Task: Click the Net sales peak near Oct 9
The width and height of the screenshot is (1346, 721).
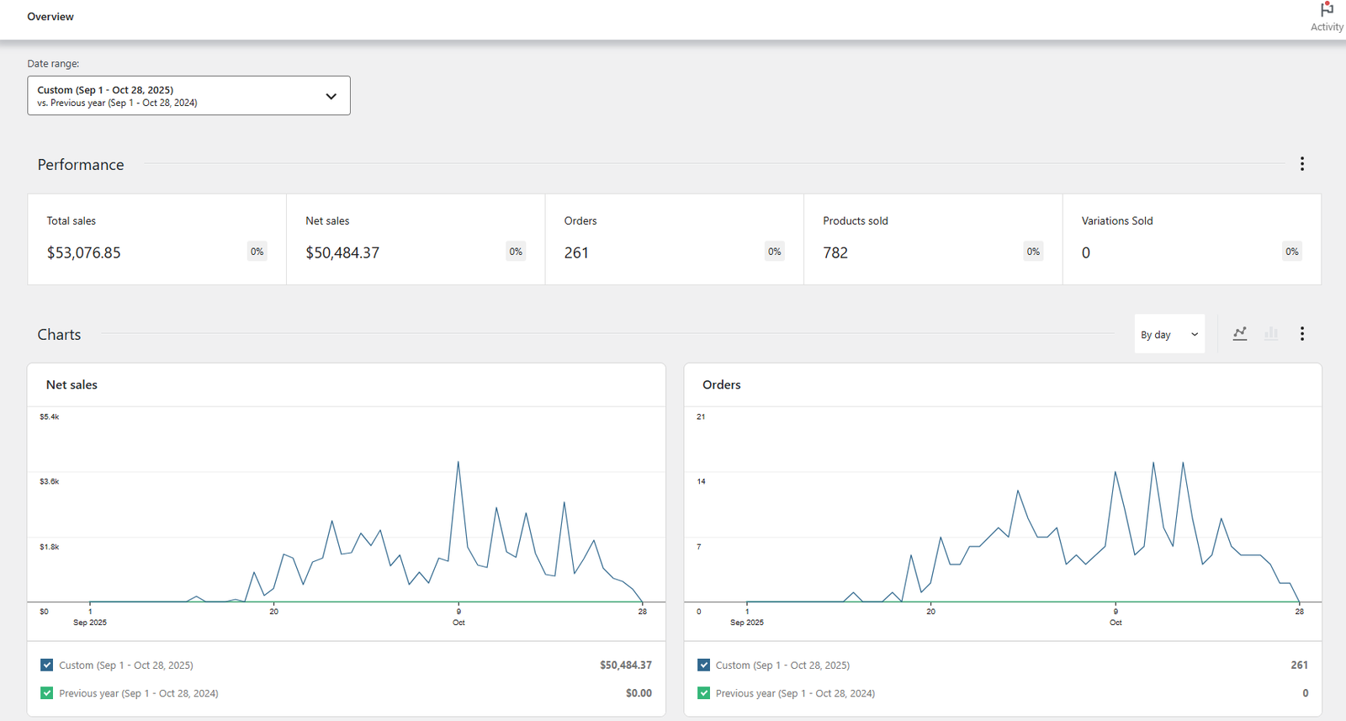Action: [x=458, y=462]
